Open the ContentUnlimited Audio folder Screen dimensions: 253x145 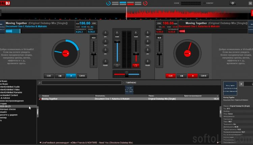[x=10, y=87]
